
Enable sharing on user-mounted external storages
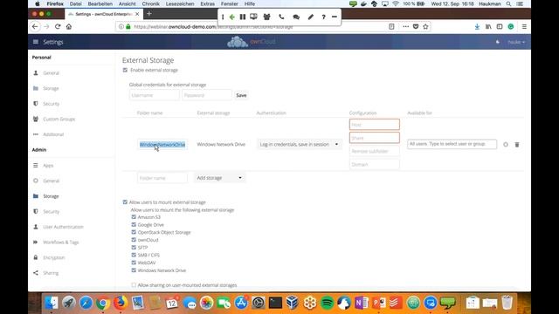tap(134, 285)
